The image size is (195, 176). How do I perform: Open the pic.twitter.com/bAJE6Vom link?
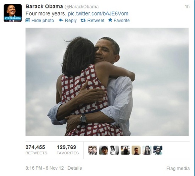tap(98, 13)
